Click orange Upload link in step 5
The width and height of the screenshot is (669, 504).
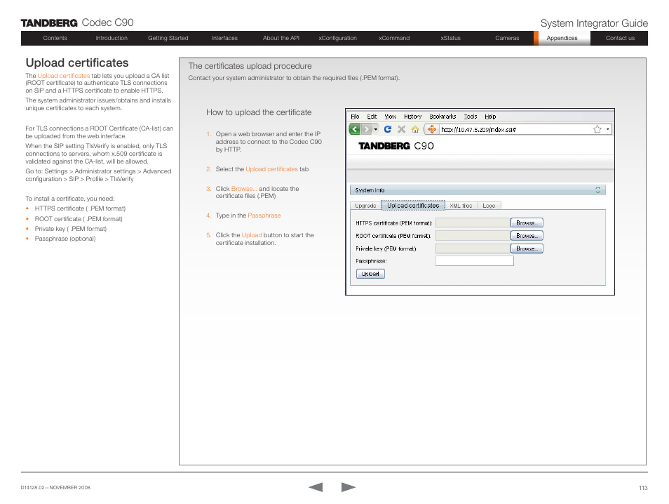click(x=252, y=235)
